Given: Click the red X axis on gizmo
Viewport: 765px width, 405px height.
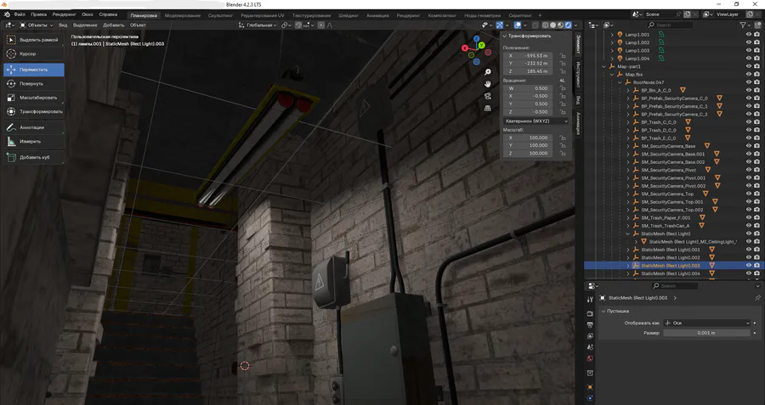Looking at the screenshot, I should [465, 48].
